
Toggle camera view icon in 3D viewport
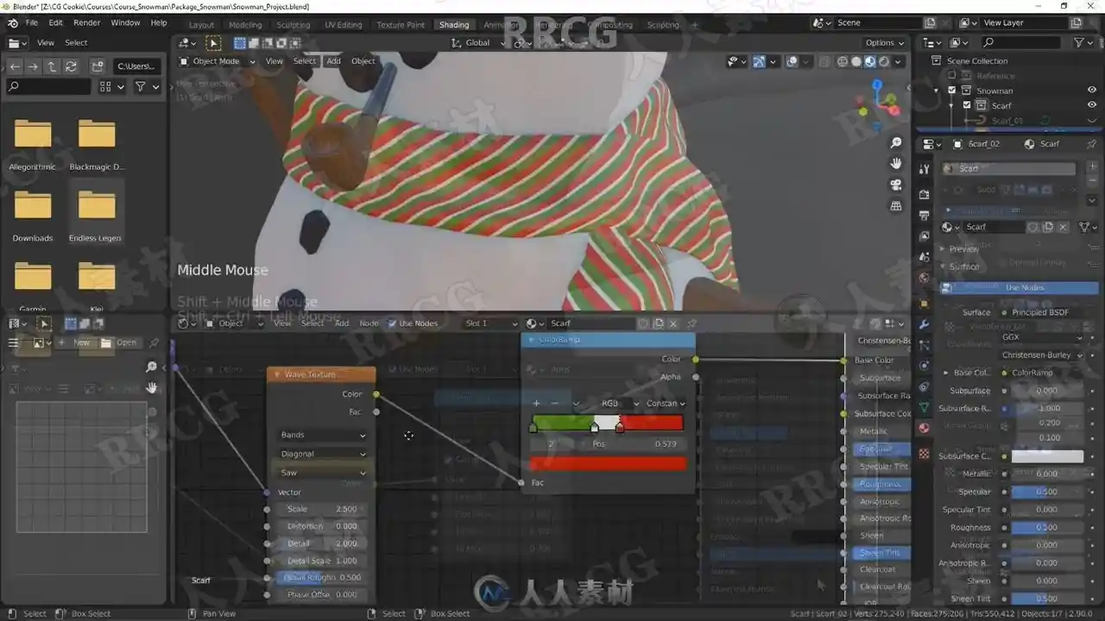[896, 185]
